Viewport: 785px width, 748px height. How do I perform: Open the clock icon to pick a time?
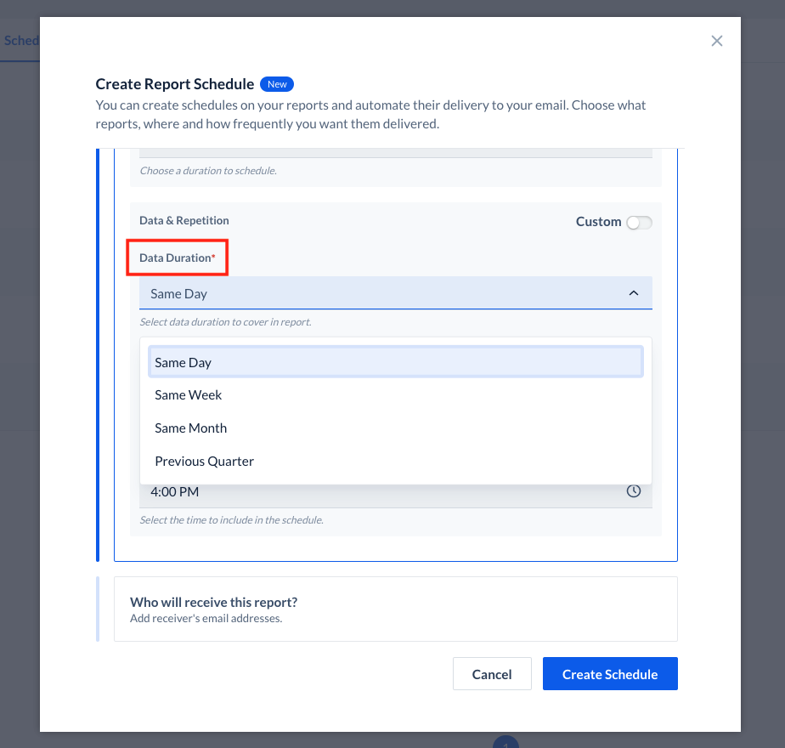(633, 490)
